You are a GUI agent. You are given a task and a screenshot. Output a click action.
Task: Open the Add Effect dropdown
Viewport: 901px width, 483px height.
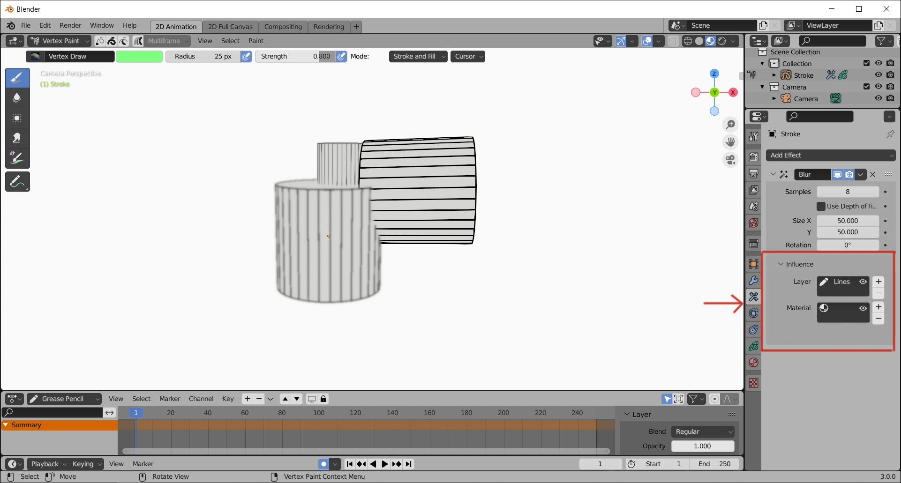831,155
